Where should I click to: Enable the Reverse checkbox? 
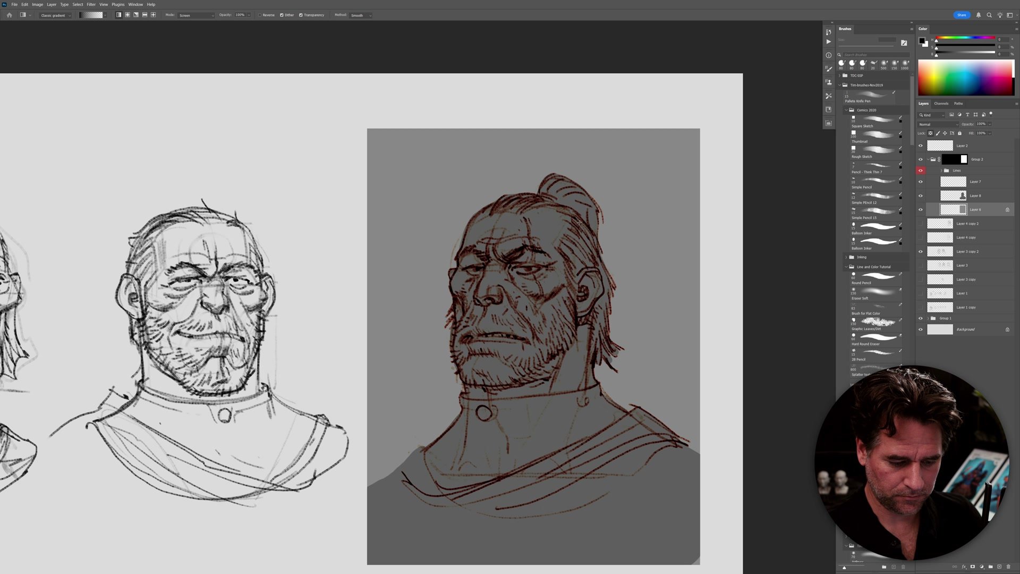[260, 15]
